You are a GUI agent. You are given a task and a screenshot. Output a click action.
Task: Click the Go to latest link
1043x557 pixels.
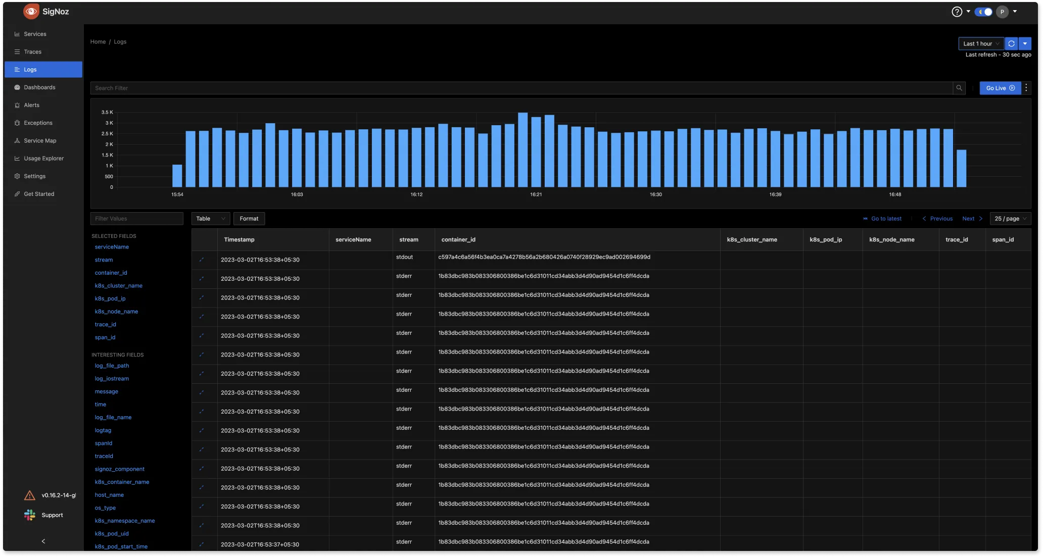(882, 219)
